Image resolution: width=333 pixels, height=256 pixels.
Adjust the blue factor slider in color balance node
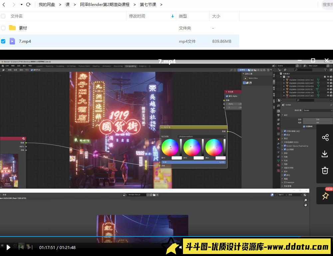(193, 162)
